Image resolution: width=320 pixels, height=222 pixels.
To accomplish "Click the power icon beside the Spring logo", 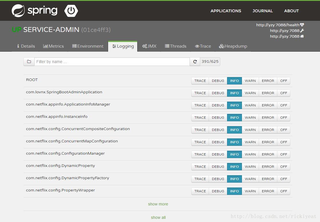I will [71, 11].
